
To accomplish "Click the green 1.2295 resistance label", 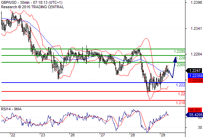I will [x=179, y=52].
